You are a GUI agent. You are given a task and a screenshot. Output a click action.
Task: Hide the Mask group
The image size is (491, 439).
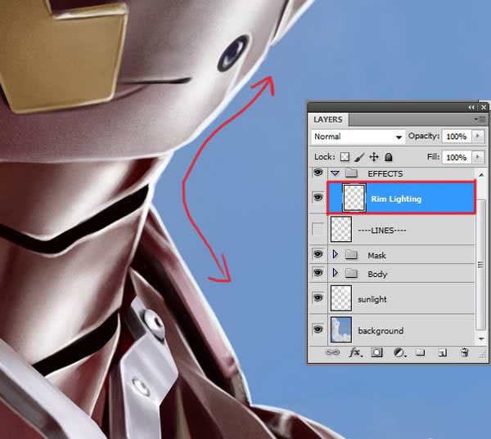(x=318, y=254)
